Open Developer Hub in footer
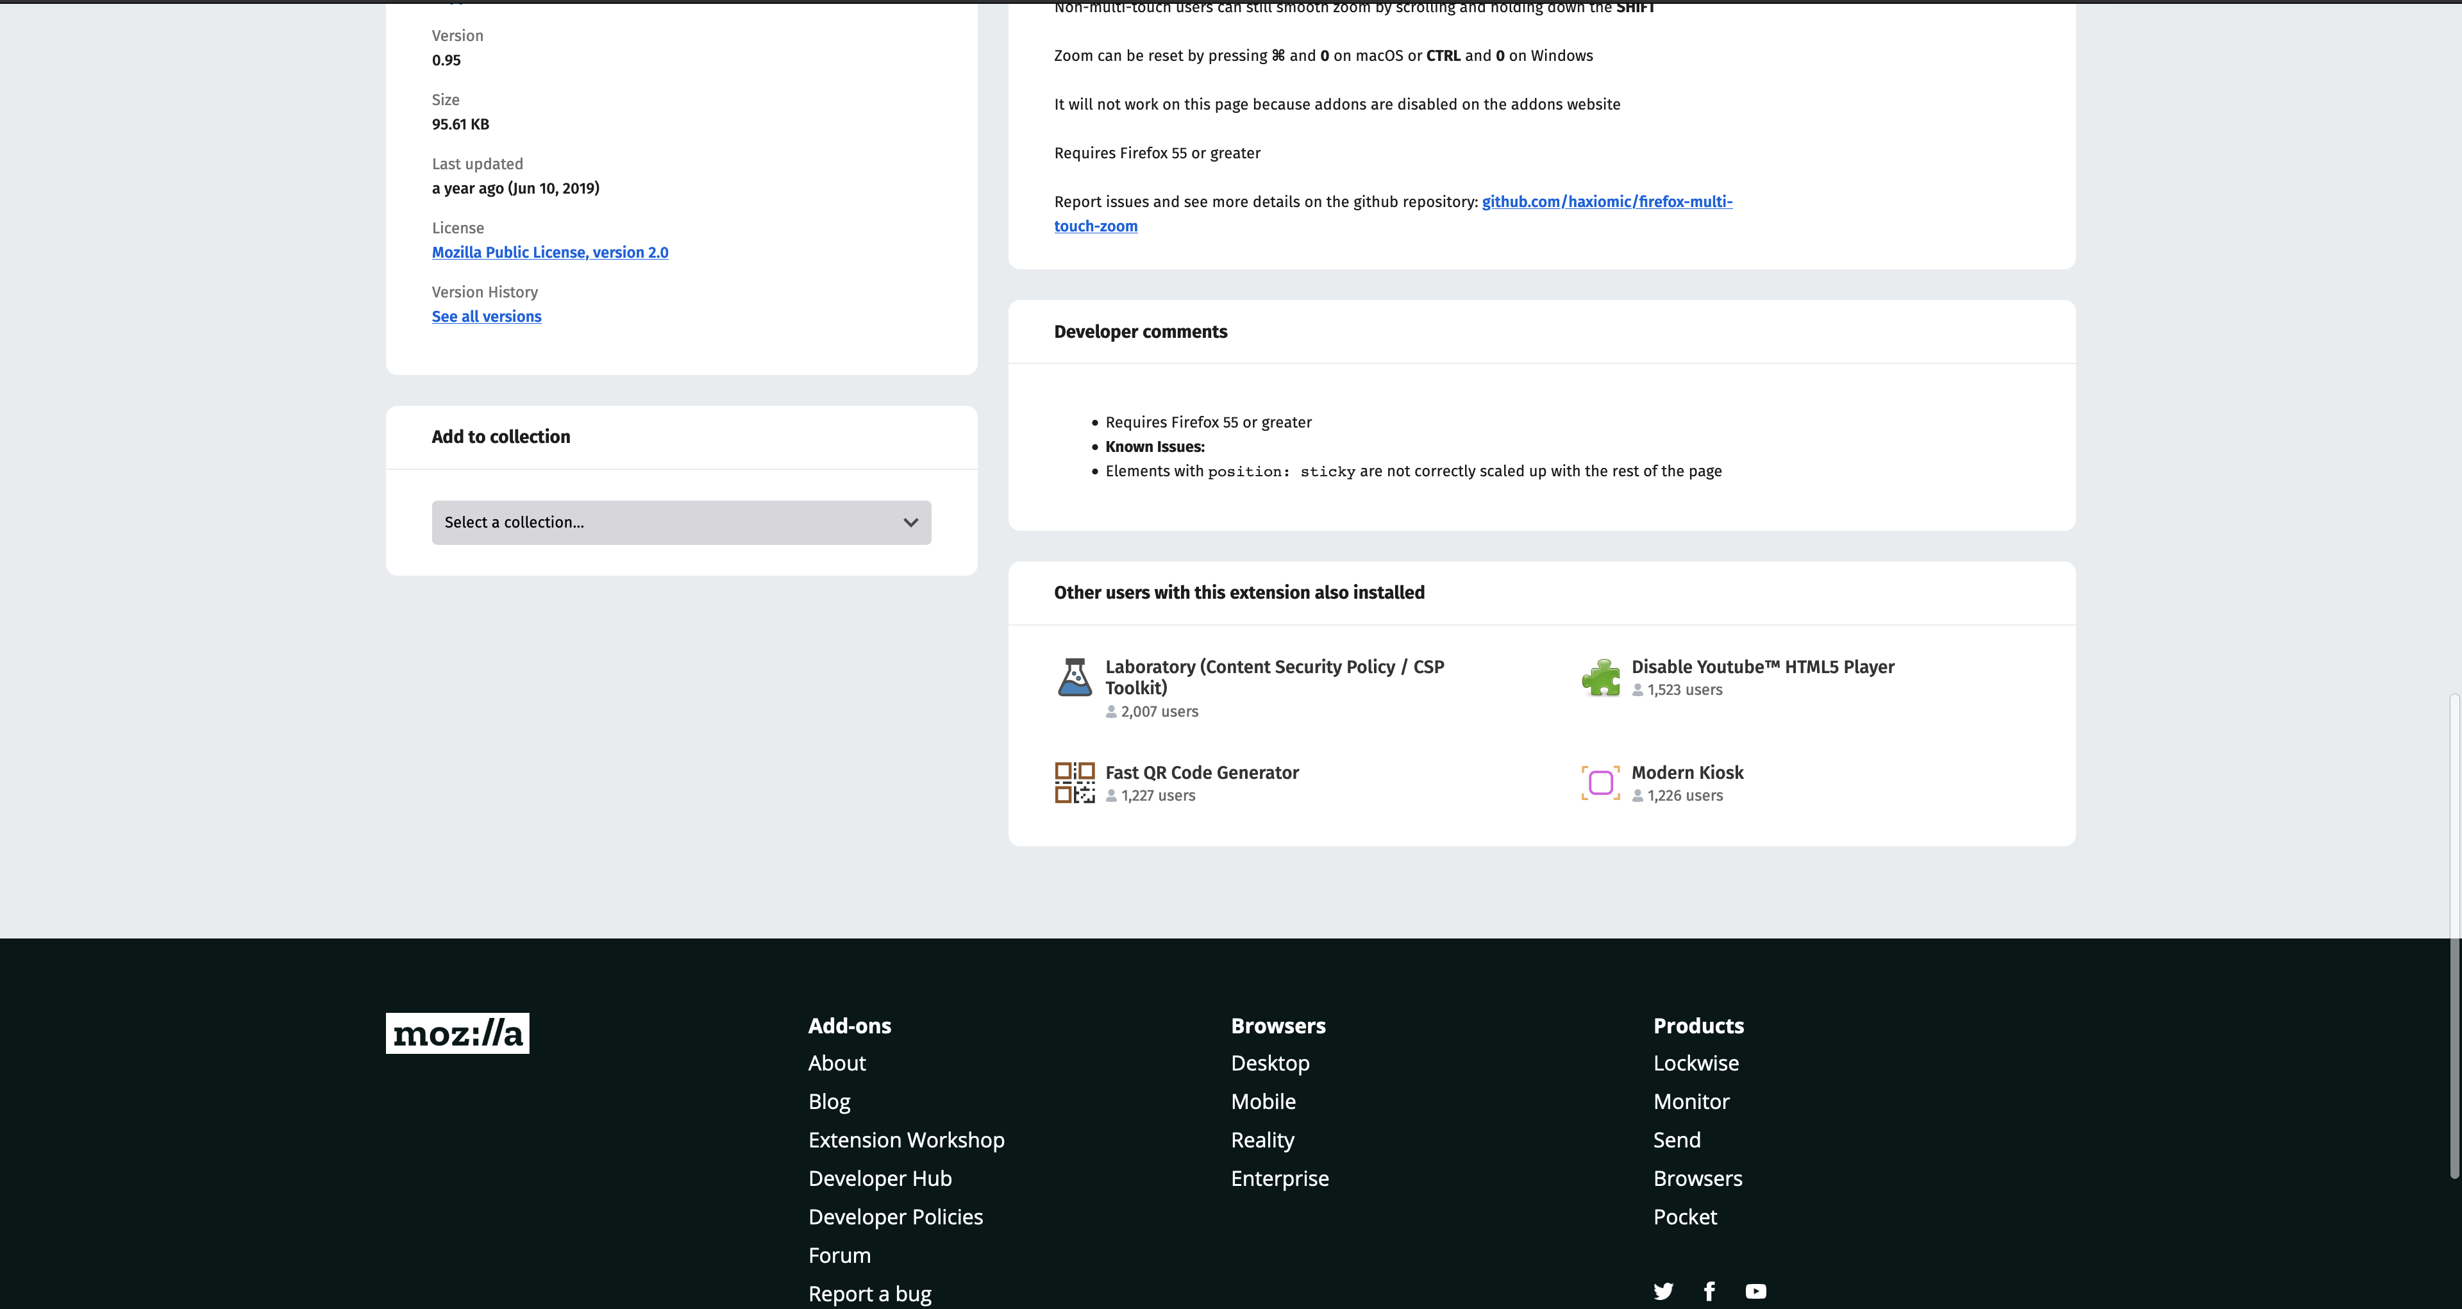This screenshot has height=1309, width=2462. click(x=879, y=1178)
